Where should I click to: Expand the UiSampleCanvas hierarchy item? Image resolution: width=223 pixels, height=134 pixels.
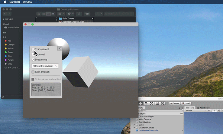pyautogui.click(x=134, y=128)
